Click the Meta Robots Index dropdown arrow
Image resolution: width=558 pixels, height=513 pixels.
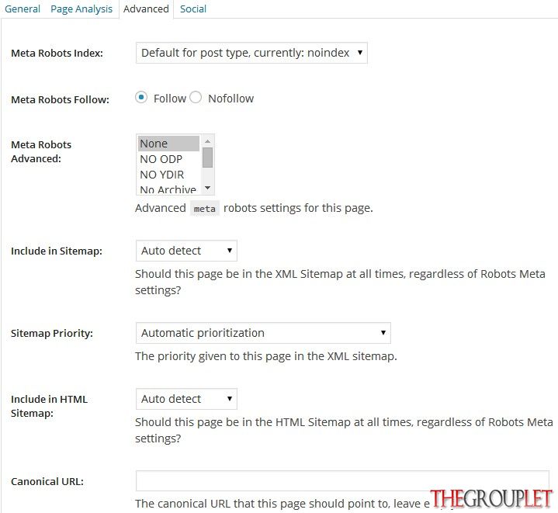click(x=360, y=53)
